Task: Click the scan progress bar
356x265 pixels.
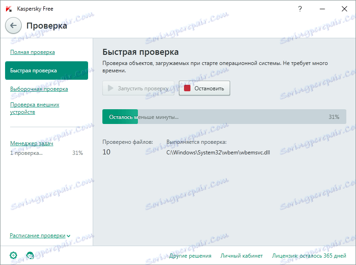Action: point(224,117)
